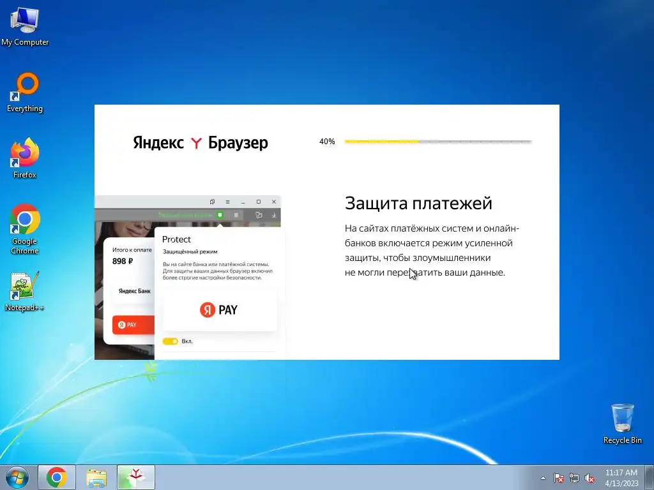654x490 pixels.
Task: Click the installer progress bar at 40%
Action: (438, 142)
